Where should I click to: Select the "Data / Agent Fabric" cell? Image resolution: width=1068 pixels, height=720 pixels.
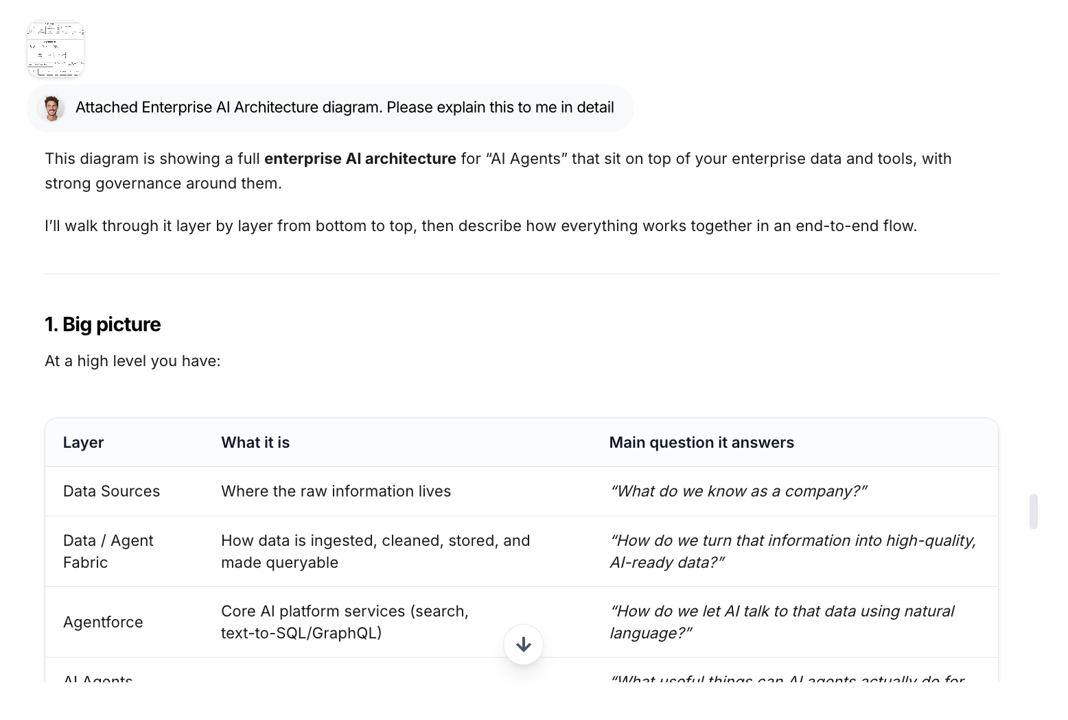[108, 551]
